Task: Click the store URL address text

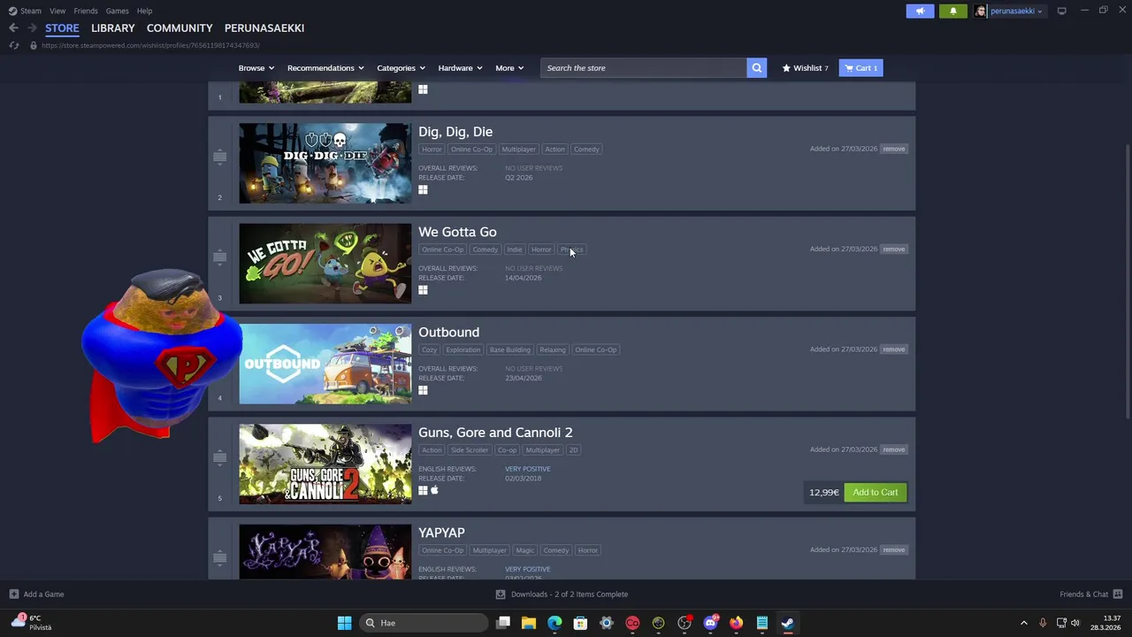Action: [x=150, y=45]
